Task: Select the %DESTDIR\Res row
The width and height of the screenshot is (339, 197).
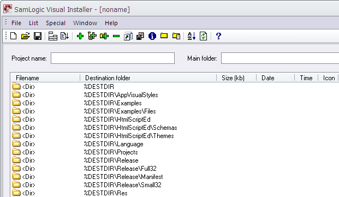Action: pos(175,193)
